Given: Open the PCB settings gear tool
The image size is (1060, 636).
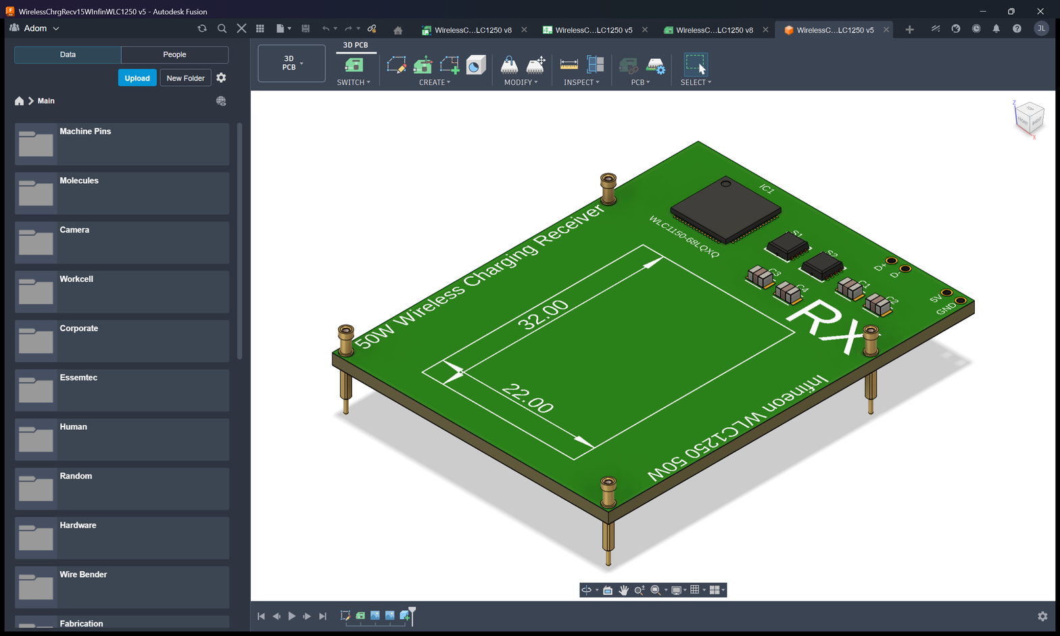Looking at the screenshot, I should [x=656, y=66].
